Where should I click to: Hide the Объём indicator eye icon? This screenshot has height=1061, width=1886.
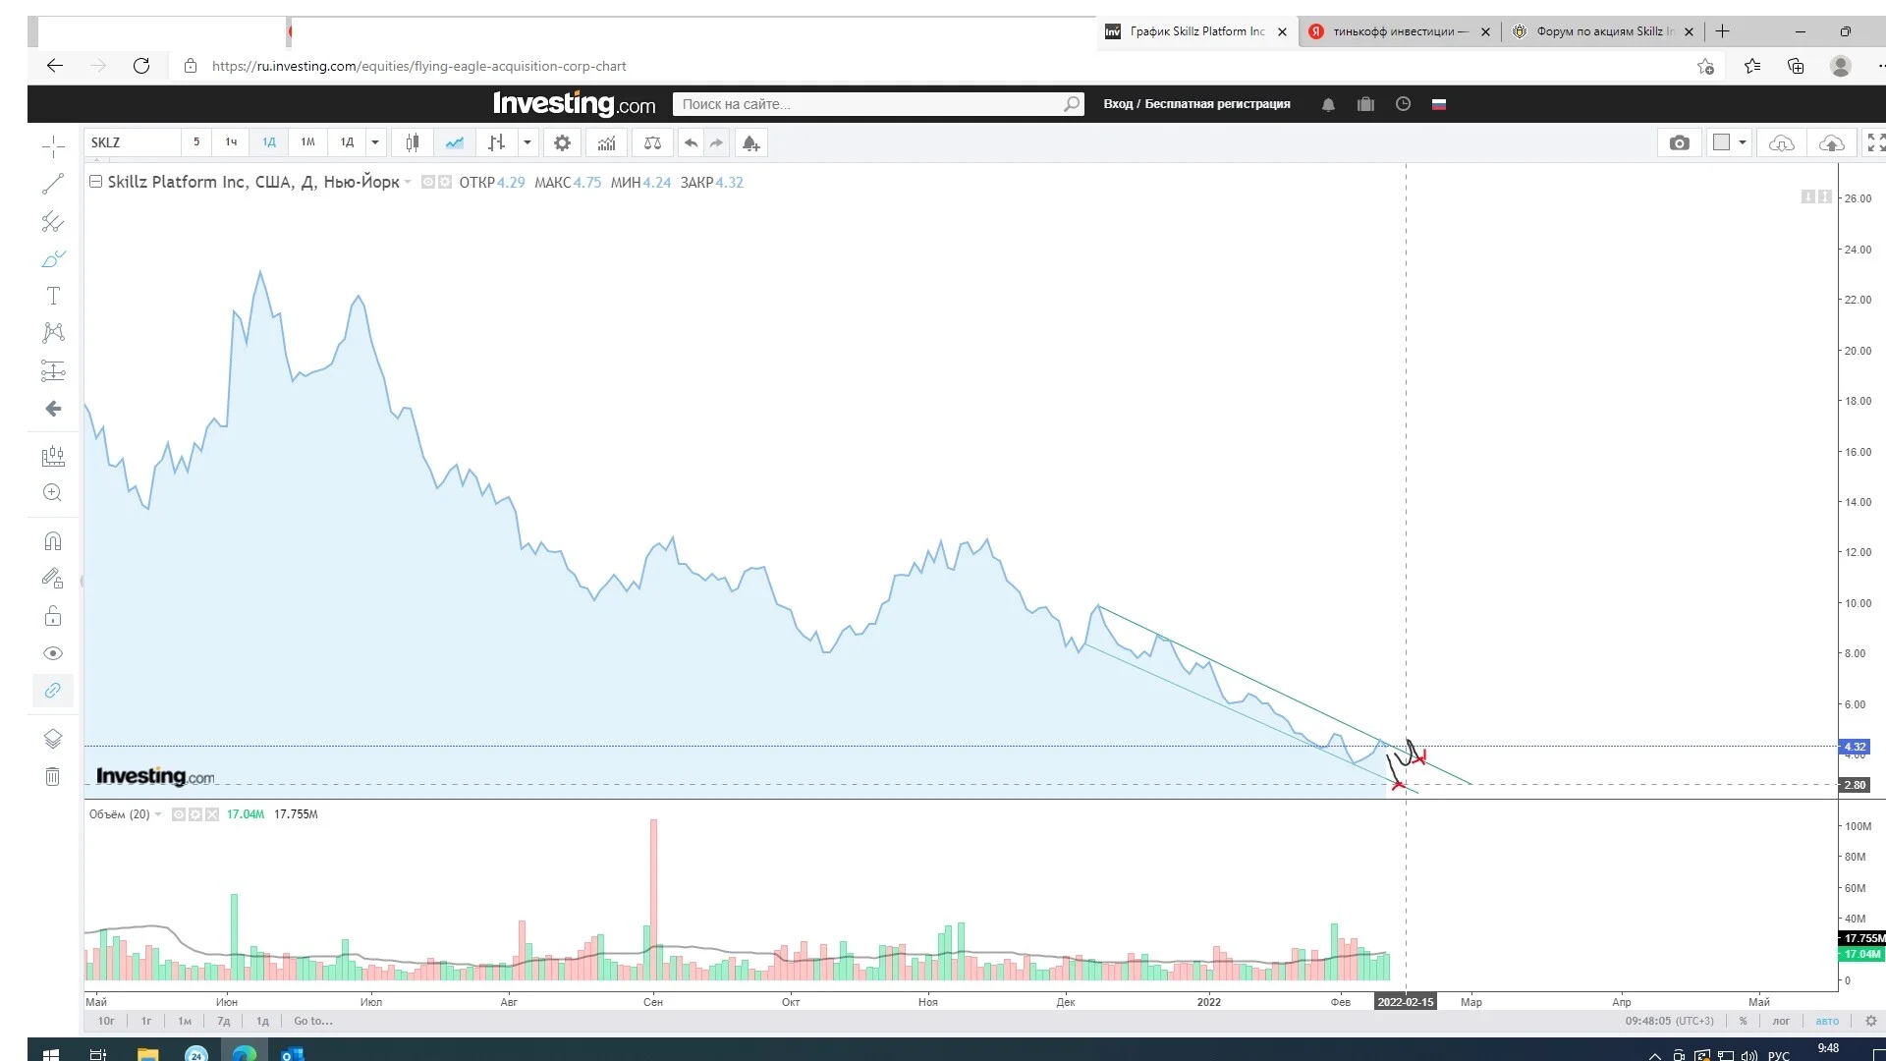178,814
